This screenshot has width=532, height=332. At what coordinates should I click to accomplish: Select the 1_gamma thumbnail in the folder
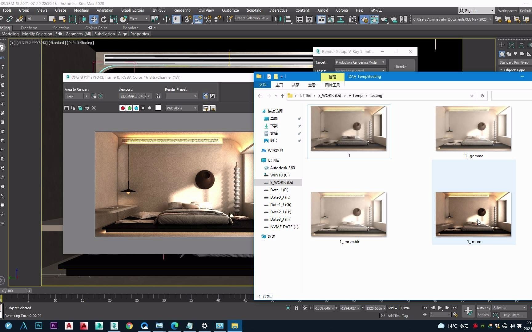(473, 128)
